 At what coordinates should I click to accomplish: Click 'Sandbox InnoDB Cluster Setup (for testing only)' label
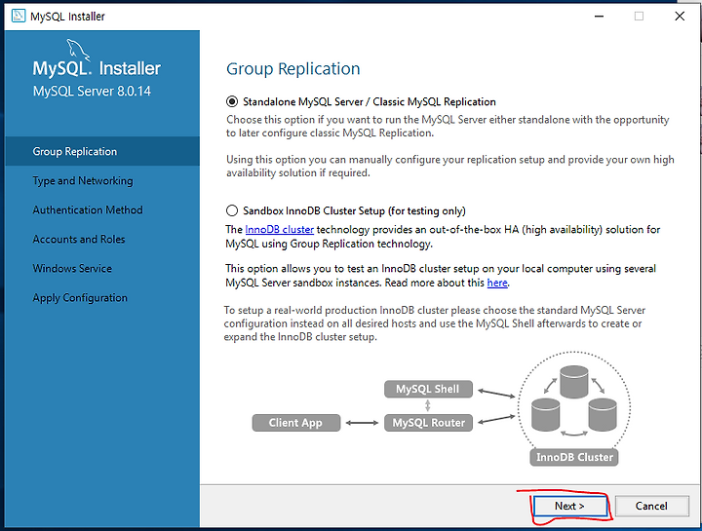click(x=354, y=210)
